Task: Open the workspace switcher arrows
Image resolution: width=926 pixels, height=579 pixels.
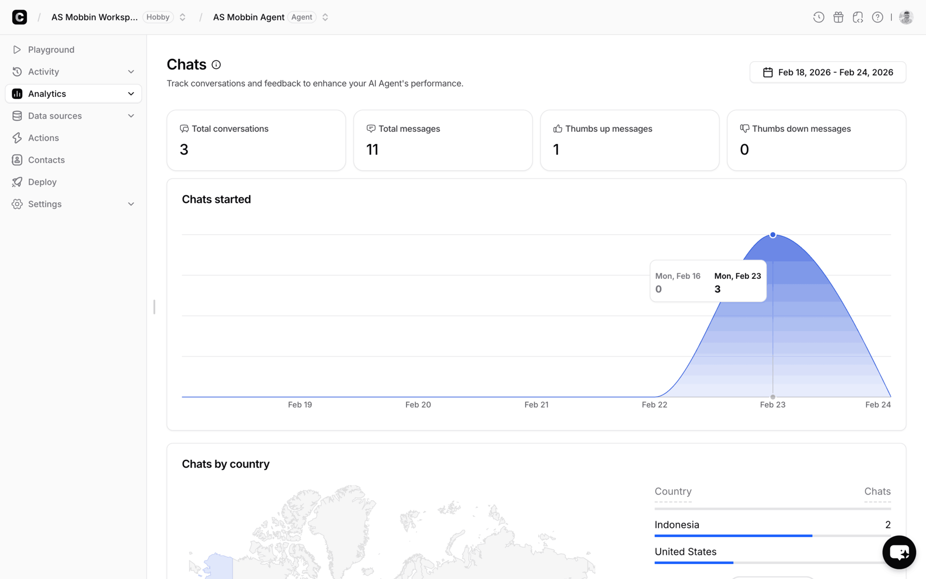Action: (182, 17)
